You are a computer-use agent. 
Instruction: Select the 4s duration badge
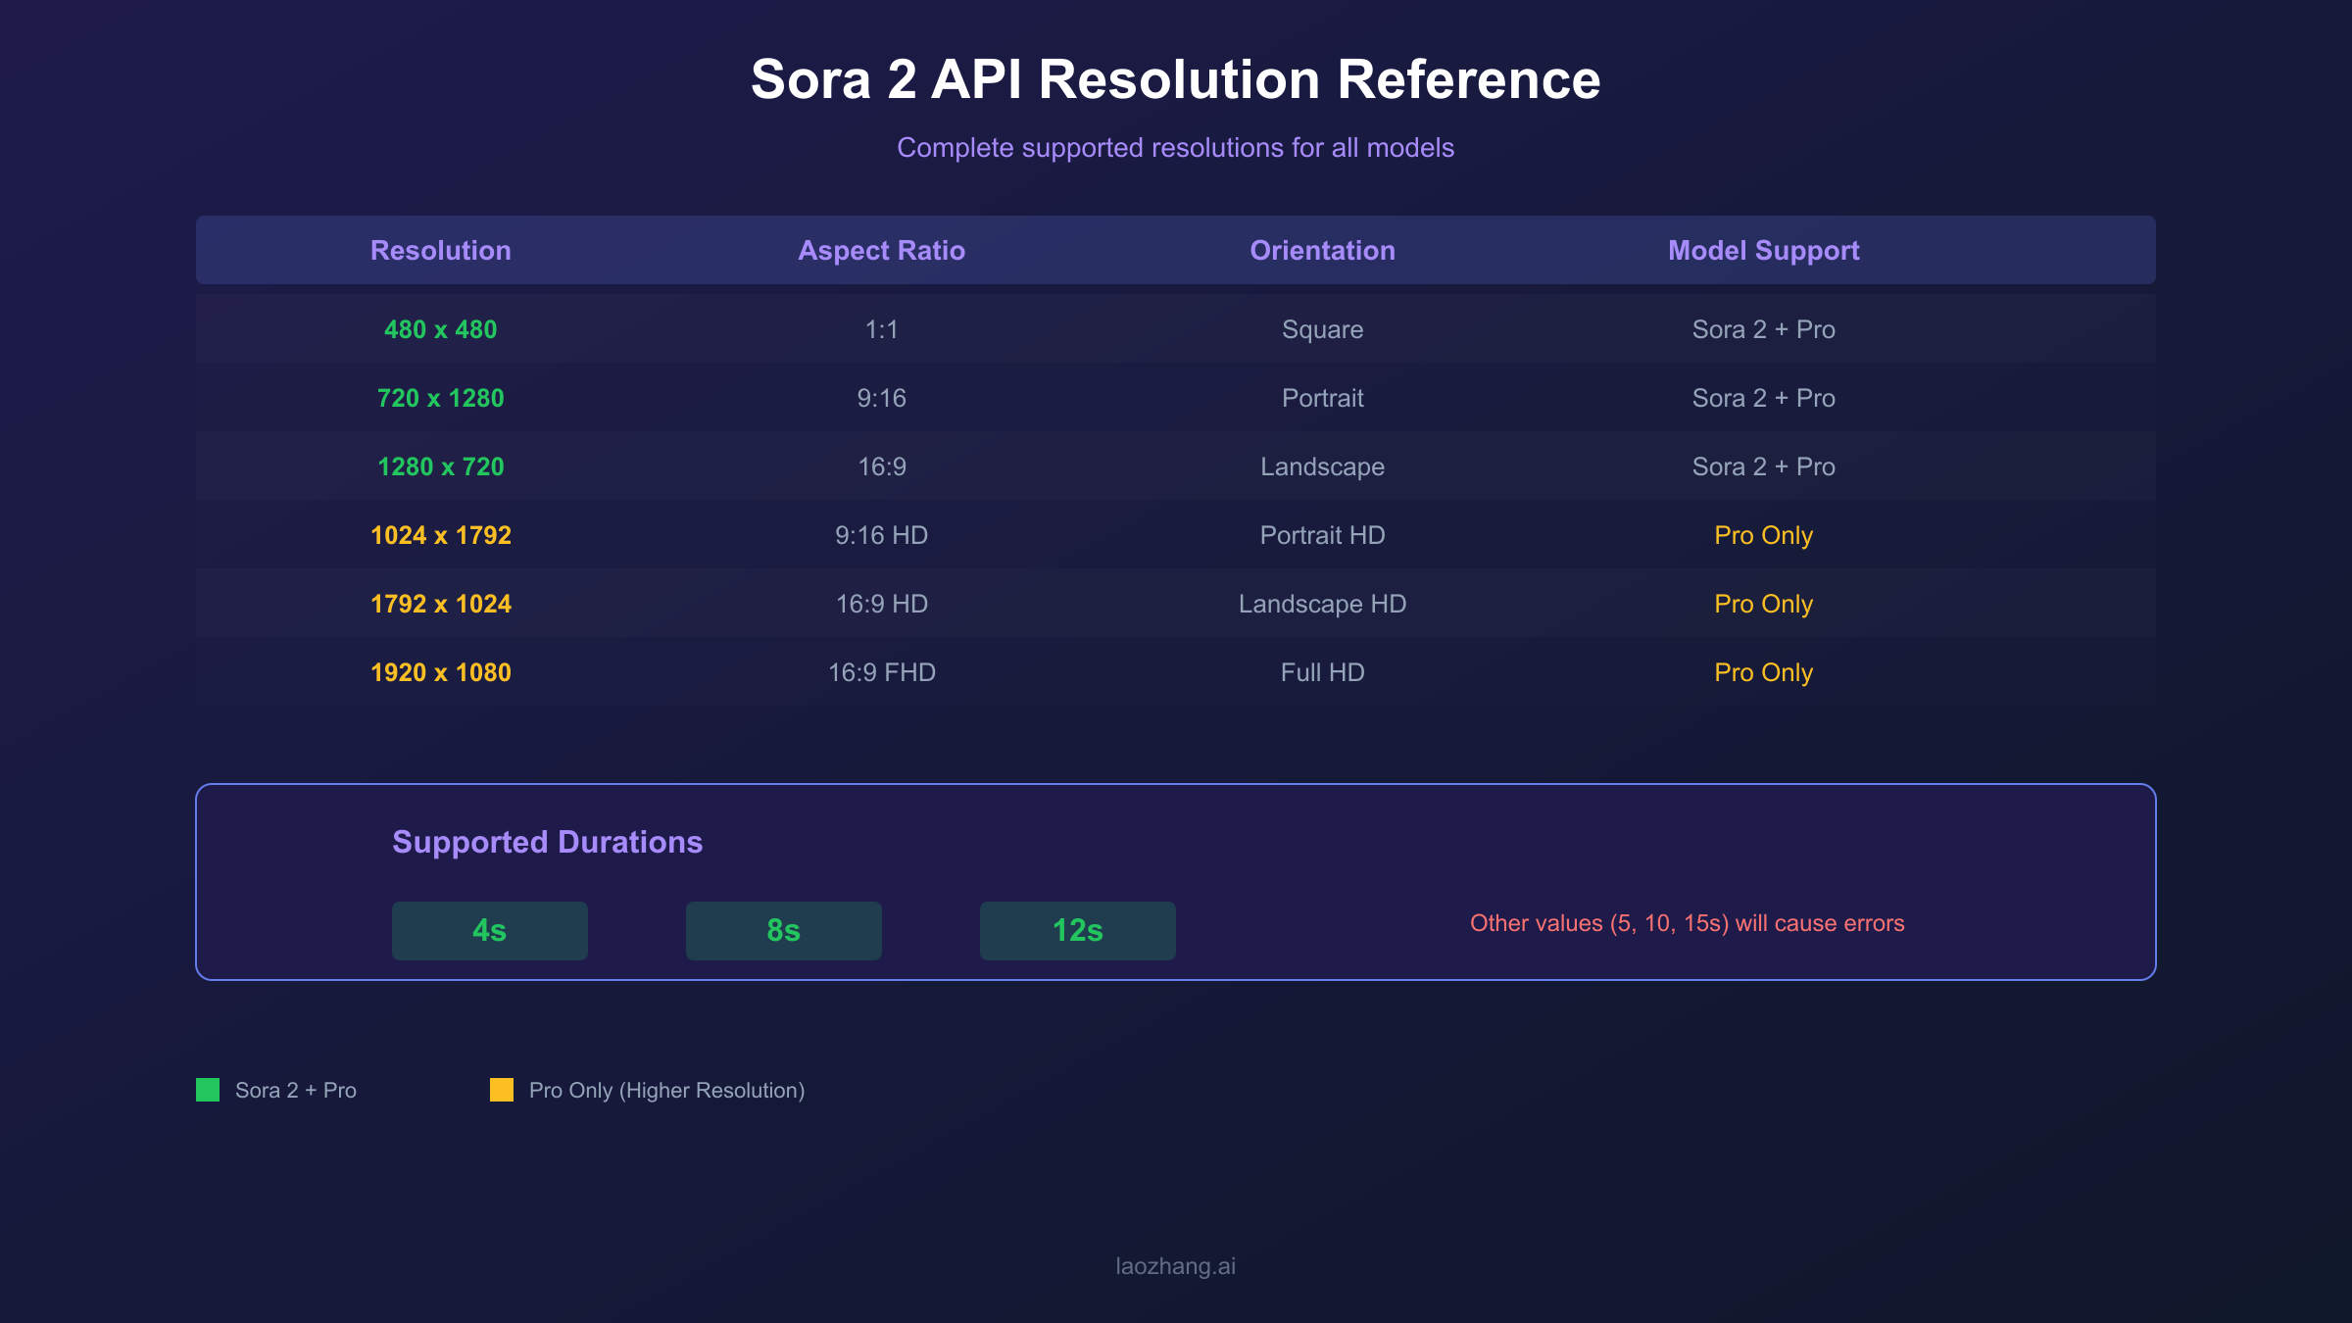pyautogui.click(x=490, y=930)
